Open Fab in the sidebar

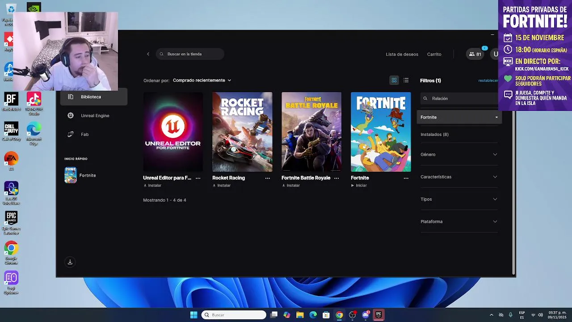94,134
